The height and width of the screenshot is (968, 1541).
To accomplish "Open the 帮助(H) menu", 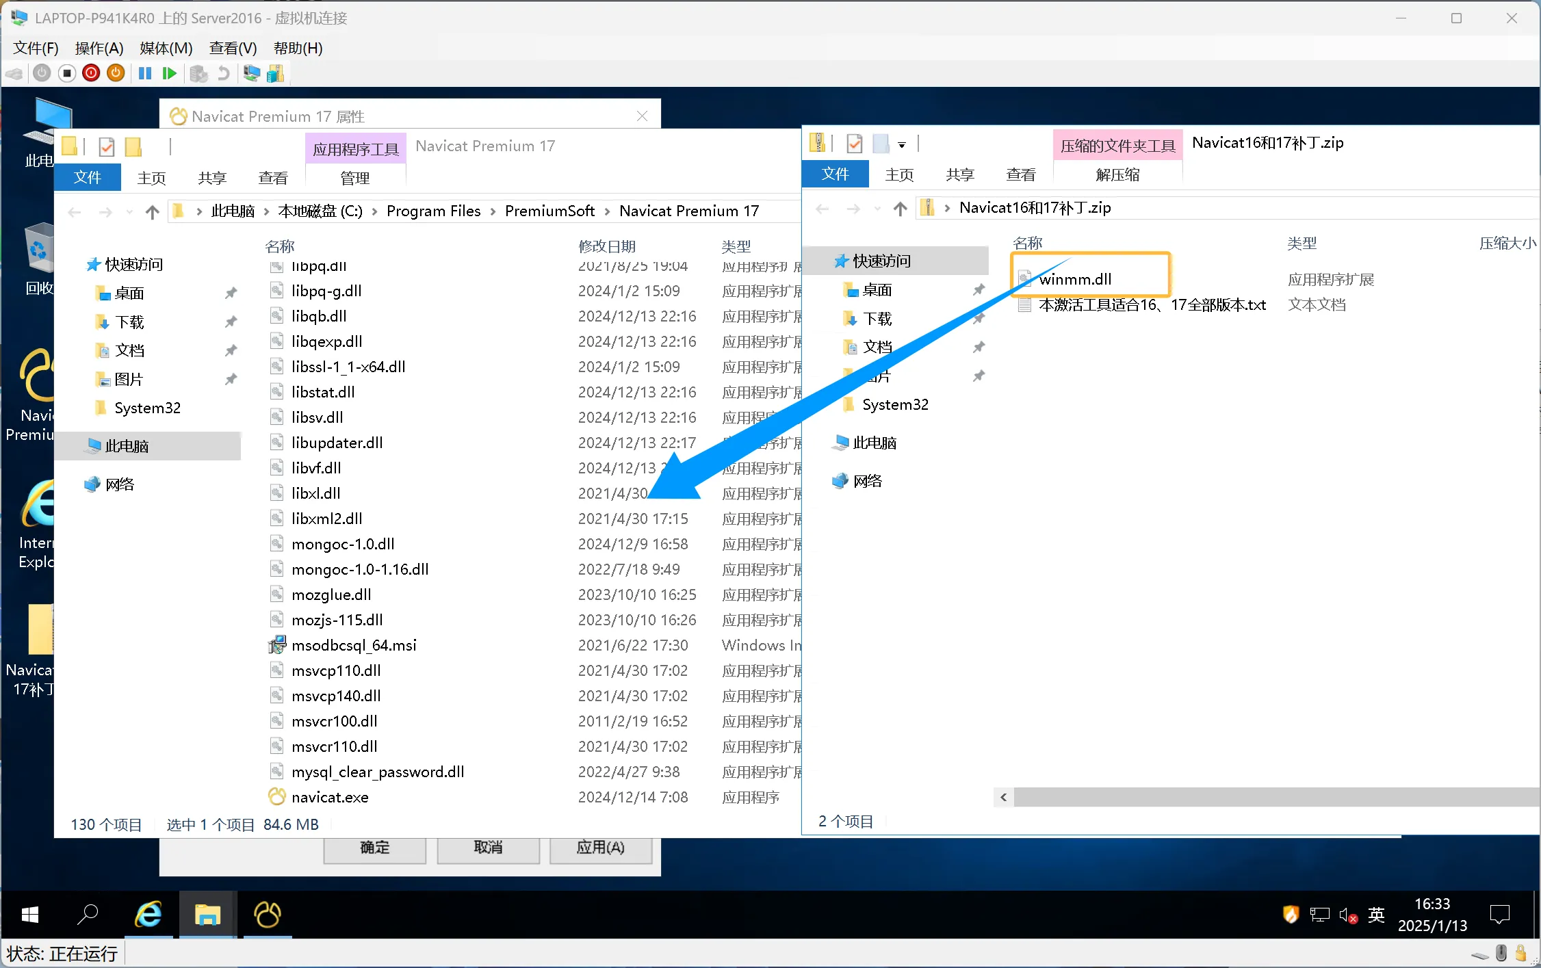I will [x=298, y=48].
